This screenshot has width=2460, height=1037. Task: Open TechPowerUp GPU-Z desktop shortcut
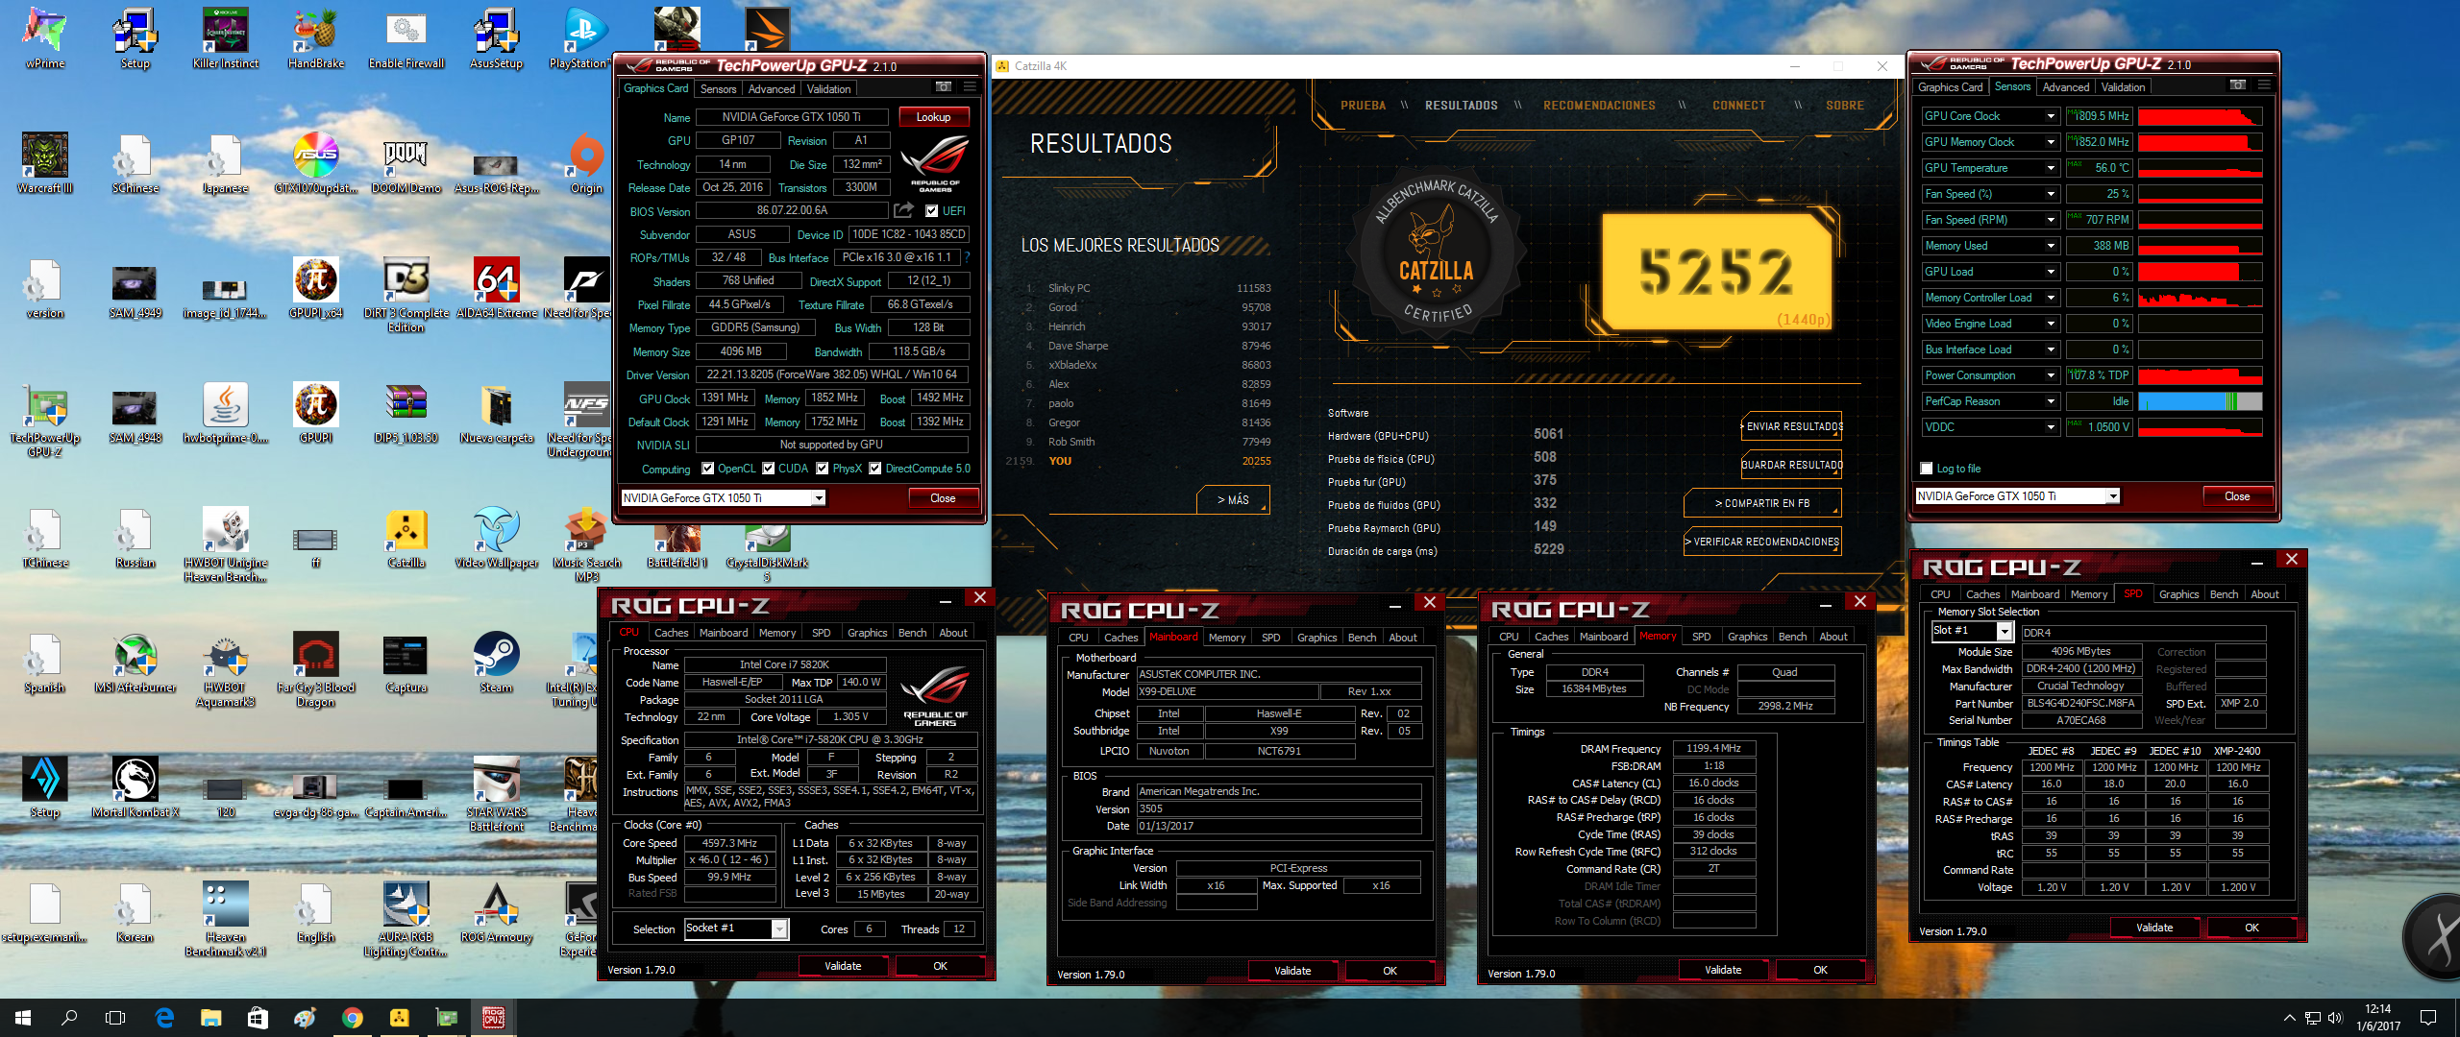44,419
